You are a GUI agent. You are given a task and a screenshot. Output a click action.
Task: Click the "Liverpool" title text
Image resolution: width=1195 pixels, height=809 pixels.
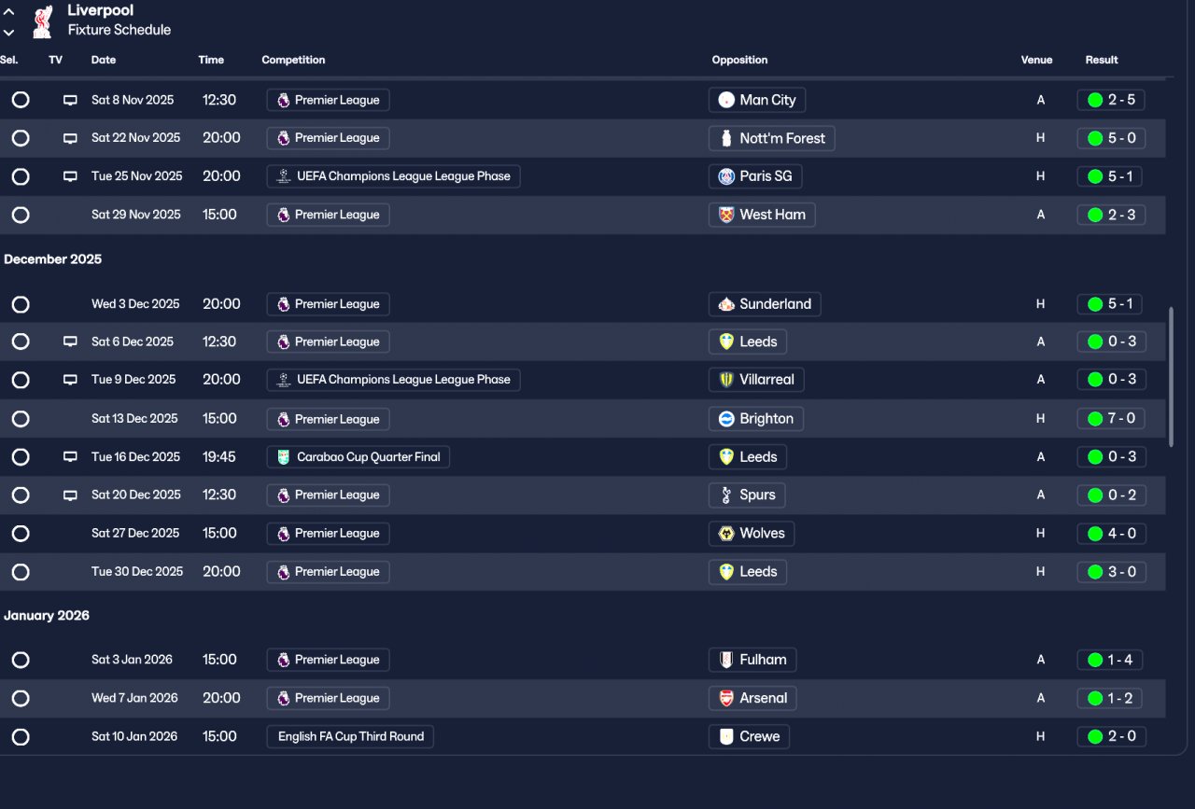pyautogui.click(x=101, y=10)
